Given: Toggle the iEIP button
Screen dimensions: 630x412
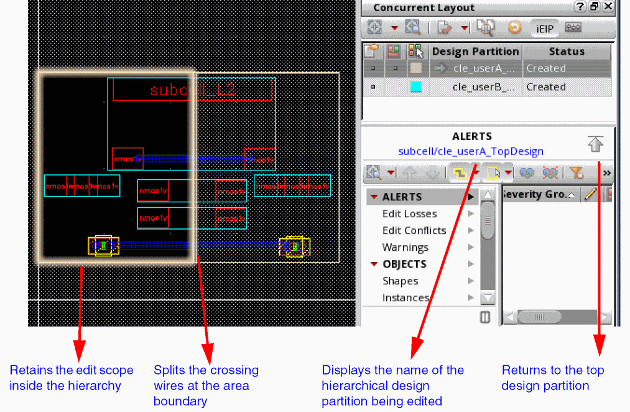Looking at the screenshot, I should [x=545, y=29].
